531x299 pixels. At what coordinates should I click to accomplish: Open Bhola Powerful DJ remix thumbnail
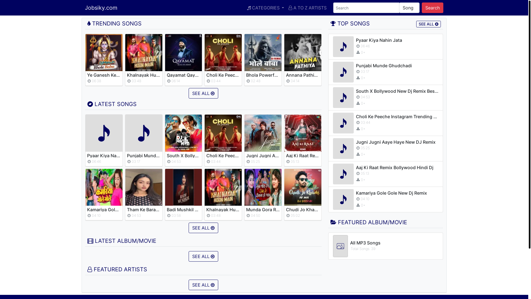click(x=263, y=53)
